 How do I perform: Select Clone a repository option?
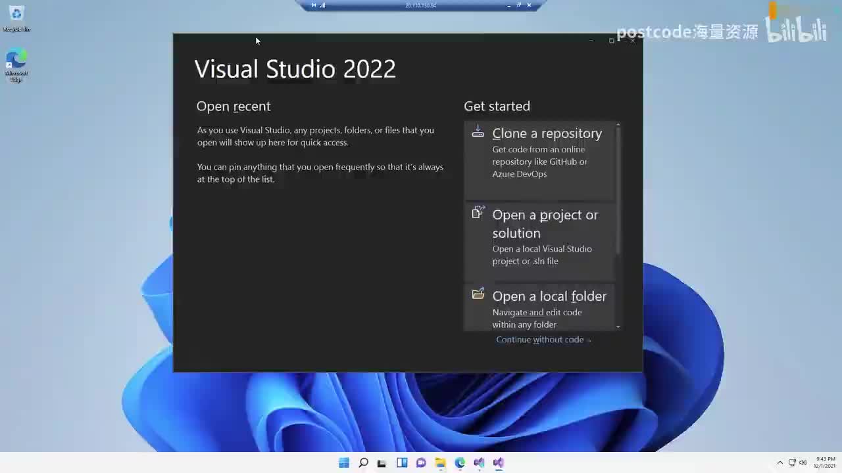[x=539, y=161]
